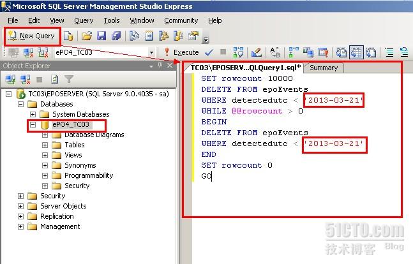Refresh the Object Explorer tree
This screenshot has height=264, width=413.
[x=54, y=79]
